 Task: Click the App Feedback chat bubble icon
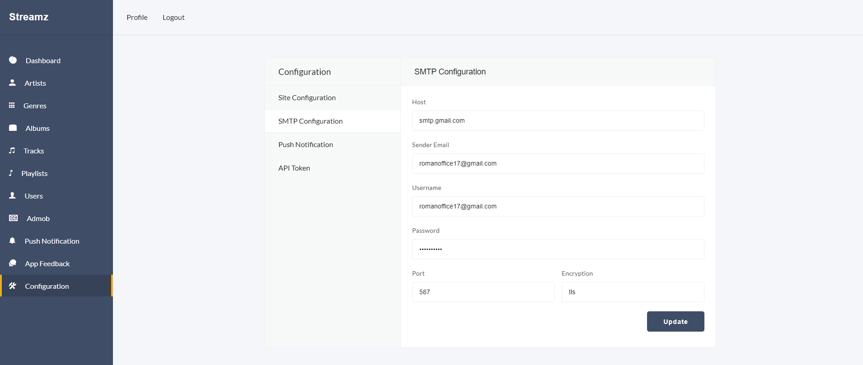pos(13,263)
